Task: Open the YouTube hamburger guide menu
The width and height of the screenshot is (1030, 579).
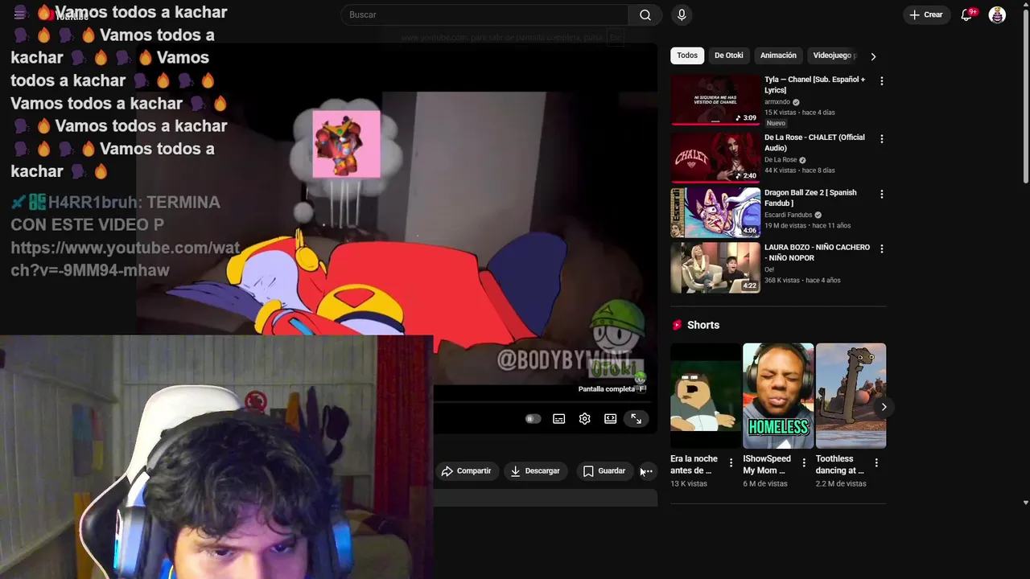Action: coord(19,14)
